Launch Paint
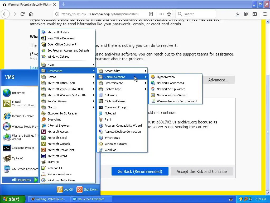 122,119
